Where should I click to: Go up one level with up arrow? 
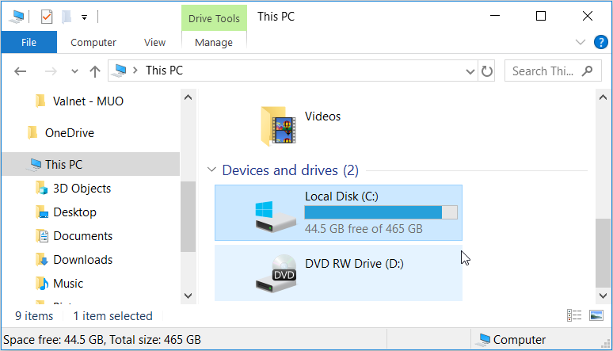pyautogui.click(x=94, y=71)
